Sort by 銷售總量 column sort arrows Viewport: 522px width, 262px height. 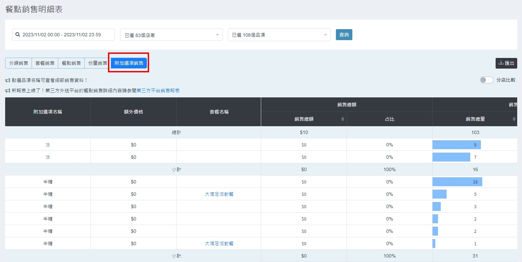tap(514, 119)
